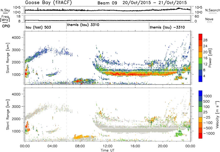Click the '-1000' tick on Velocity color bar
The image size is (220, 152).
(x=209, y=133)
